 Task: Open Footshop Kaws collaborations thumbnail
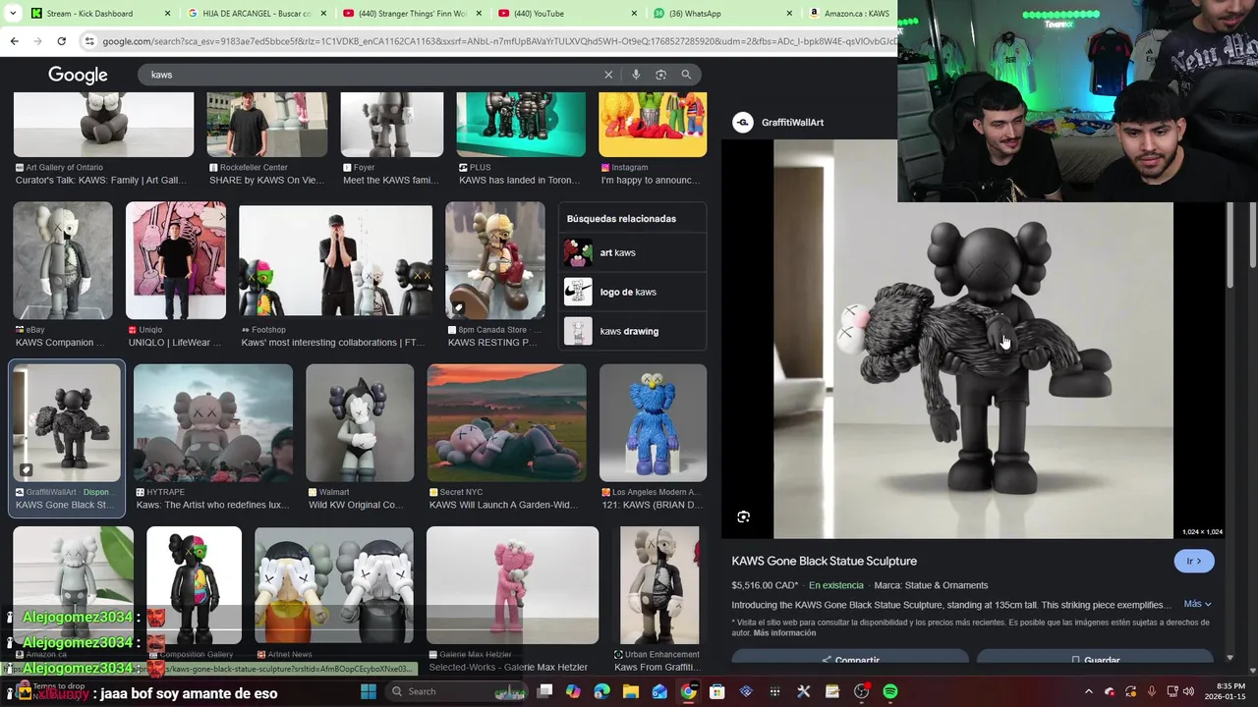click(x=335, y=261)
